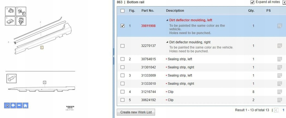Check the box for part 30624192

(x=123, y=100)
